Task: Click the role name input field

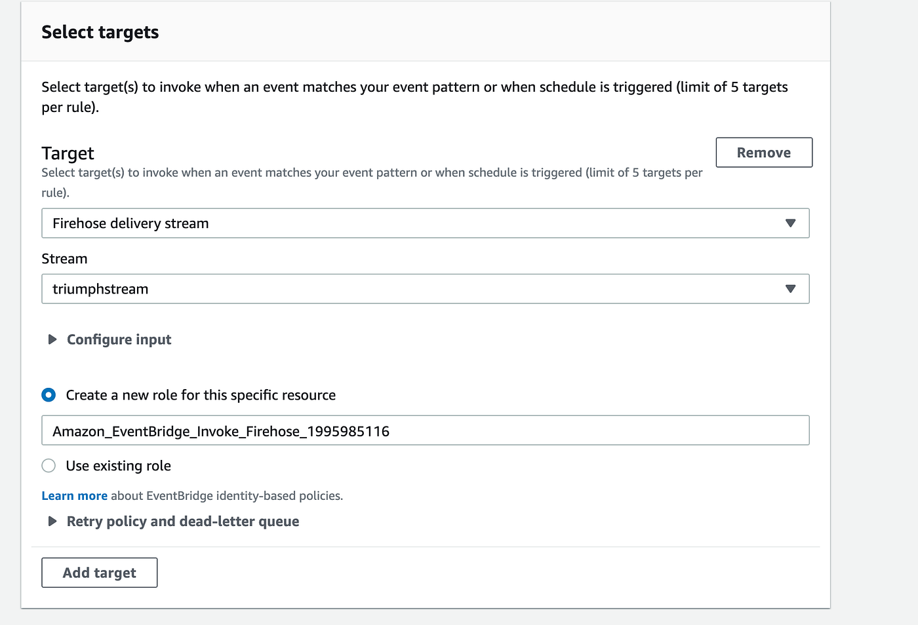Action: point(425,430)
